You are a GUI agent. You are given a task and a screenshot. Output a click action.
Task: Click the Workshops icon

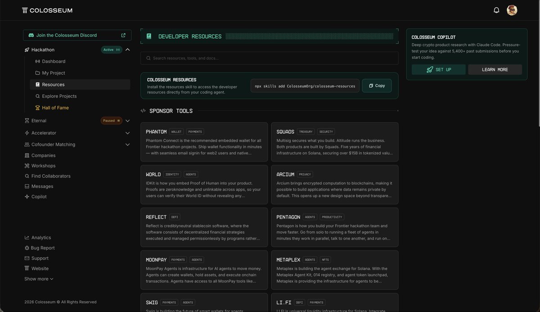pos(27,166)
